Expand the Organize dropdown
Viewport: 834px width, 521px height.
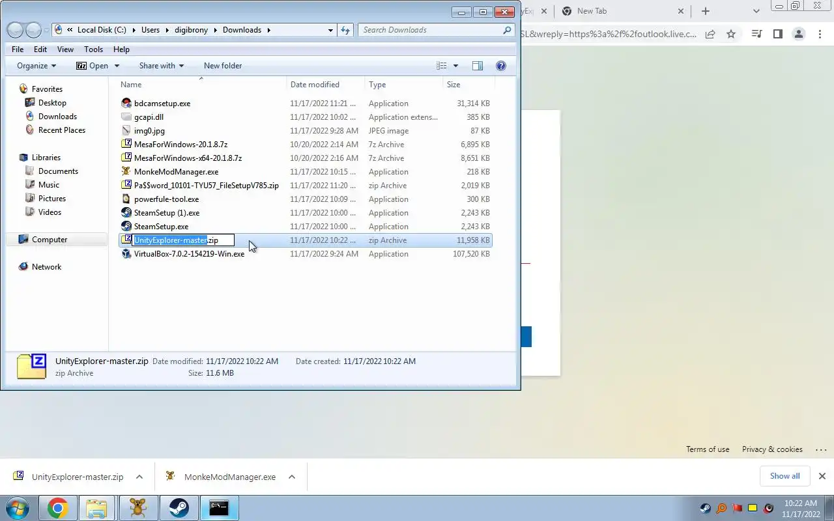[36, 66]
